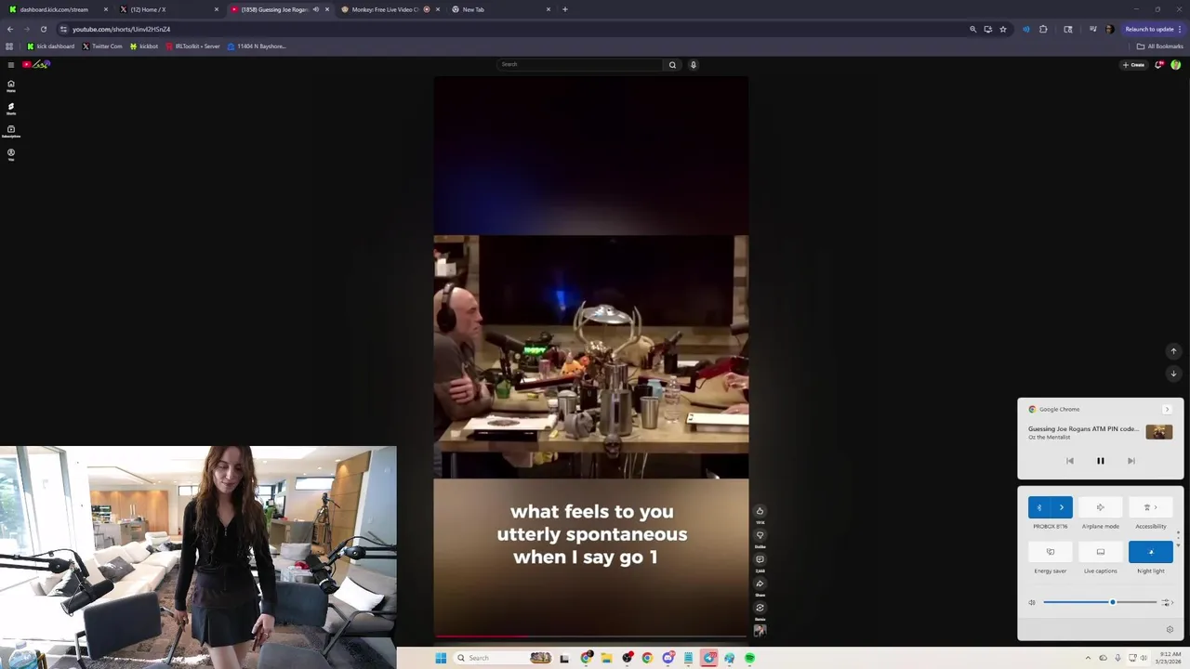Adjust the system volume slider
The image size is (1190, 669).
pos(1100,602)
